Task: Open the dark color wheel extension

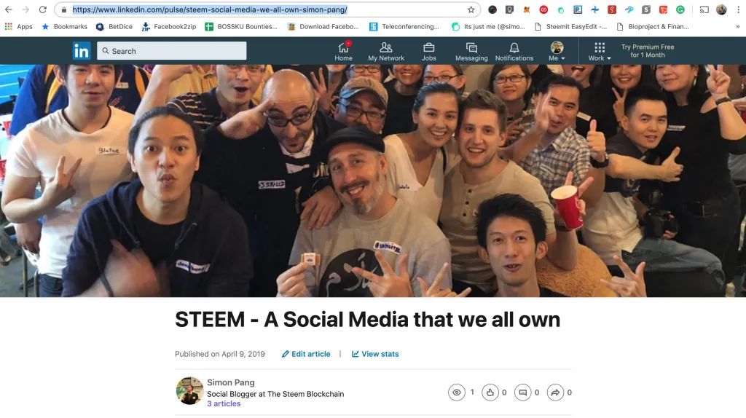Action: click(x=492, y=9)
